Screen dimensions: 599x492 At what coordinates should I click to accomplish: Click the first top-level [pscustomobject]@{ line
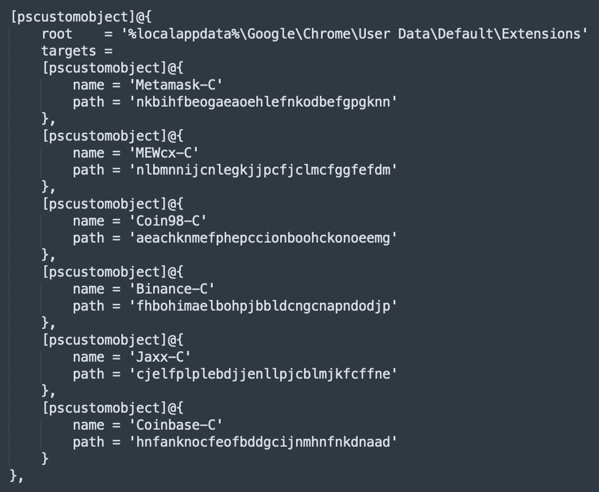click(81, 17)
